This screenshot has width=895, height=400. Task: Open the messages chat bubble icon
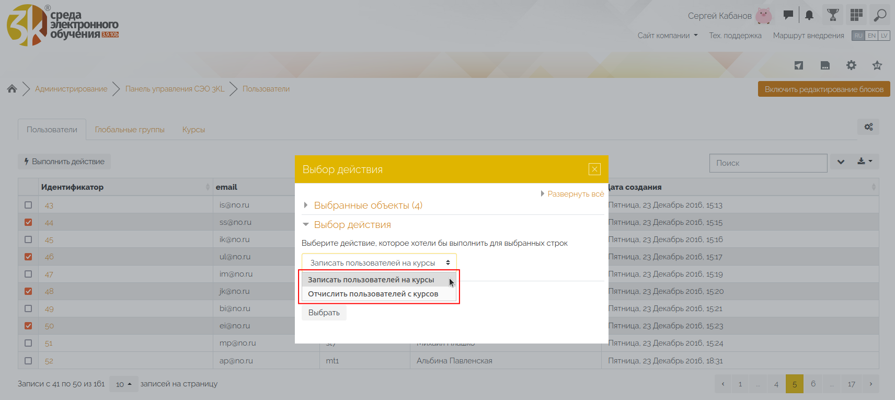[x=788, y=15]
